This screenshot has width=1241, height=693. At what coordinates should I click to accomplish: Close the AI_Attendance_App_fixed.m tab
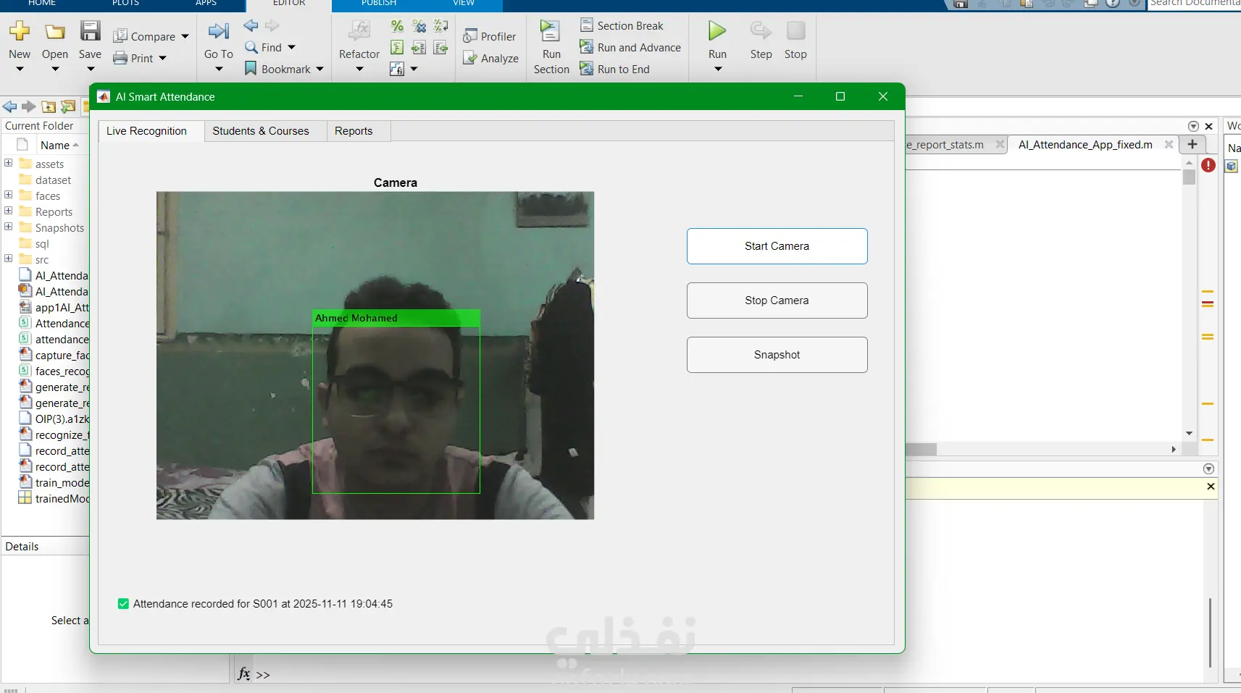click(1169, 145)
